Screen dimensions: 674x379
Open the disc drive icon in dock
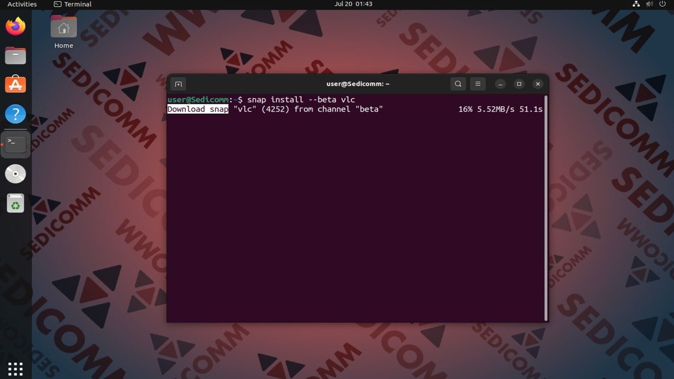(15, 174)
